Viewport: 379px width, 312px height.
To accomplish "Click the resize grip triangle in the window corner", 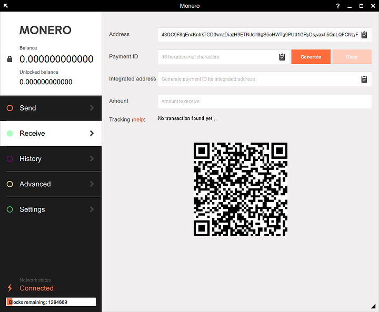I will click(373, 306).
